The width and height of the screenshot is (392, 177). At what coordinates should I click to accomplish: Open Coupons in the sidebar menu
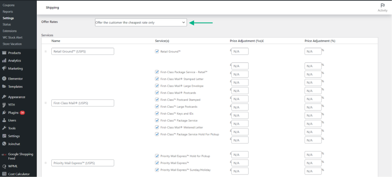click(8, 5)
